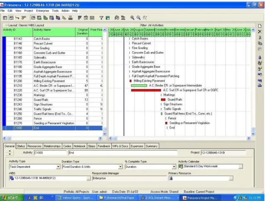Step to next activity with down arrow

(10, 154)
